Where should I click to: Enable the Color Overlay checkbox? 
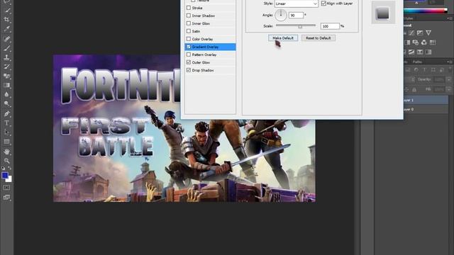pos(189,39)
